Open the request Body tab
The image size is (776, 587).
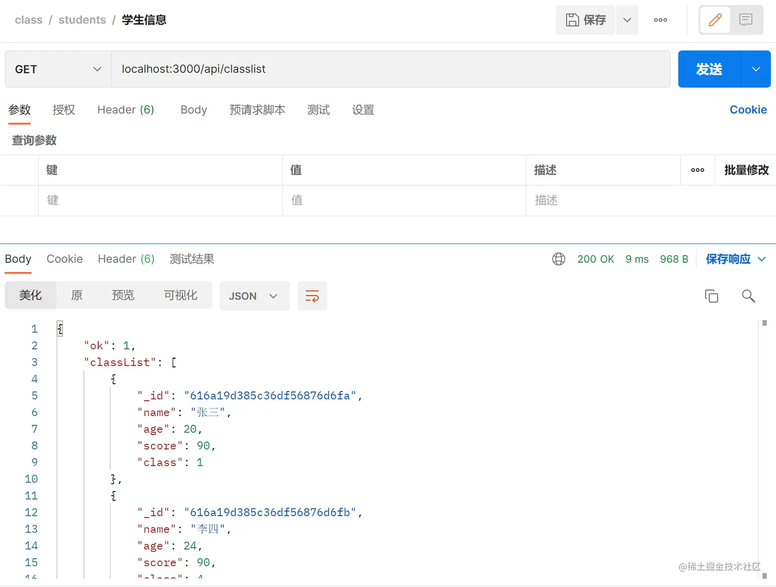pyautogui.click(x=193, y=110)
